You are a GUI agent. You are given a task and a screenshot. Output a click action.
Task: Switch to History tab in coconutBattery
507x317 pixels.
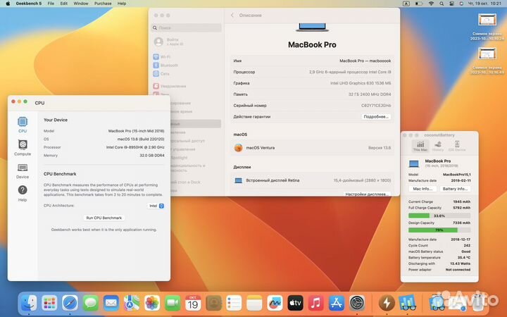click(438, 146)
